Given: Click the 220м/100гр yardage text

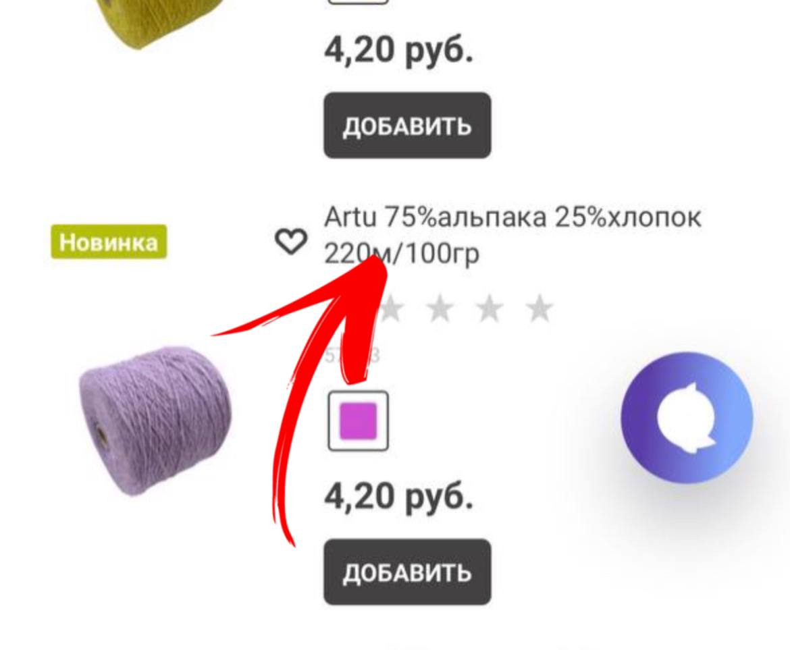Looking at the screenshot, I should coord(402,254).
